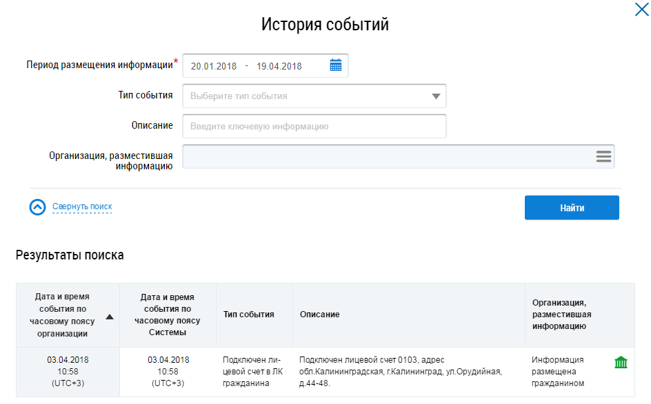This screenshot has width=651, height=404.
Task: Open the calendar date picker icon
Action: pyautogui.click(x=336, y=66)
